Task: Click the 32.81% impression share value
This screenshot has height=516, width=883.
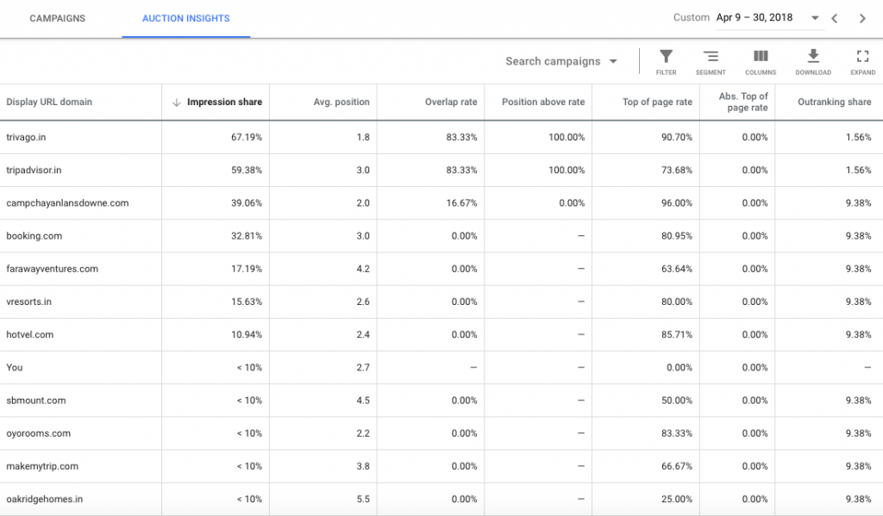Action: pyautogui.click(x=246, y=236)
